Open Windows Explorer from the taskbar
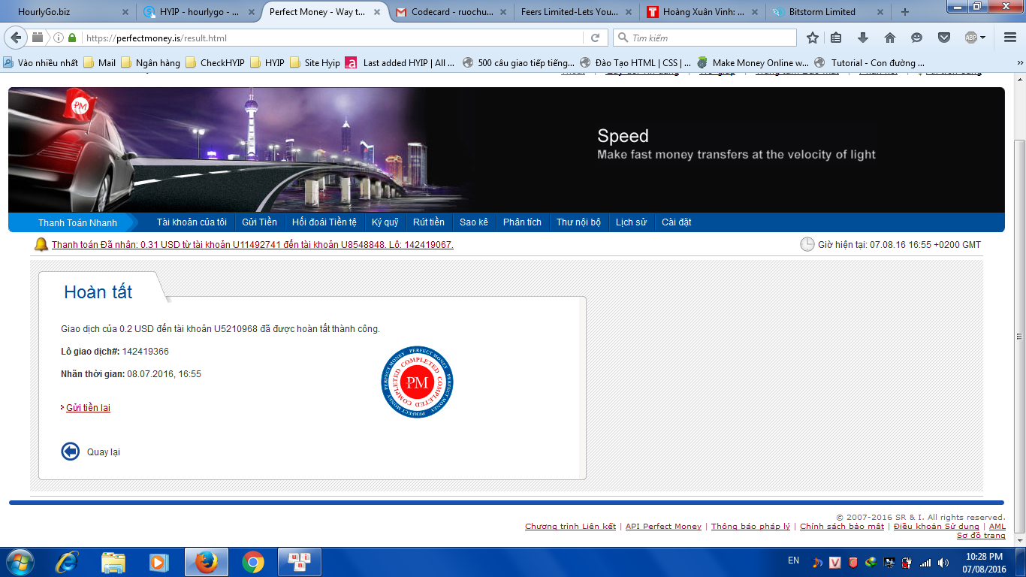The width and height of the screenshot is (1026, 577). coord(113,562)
